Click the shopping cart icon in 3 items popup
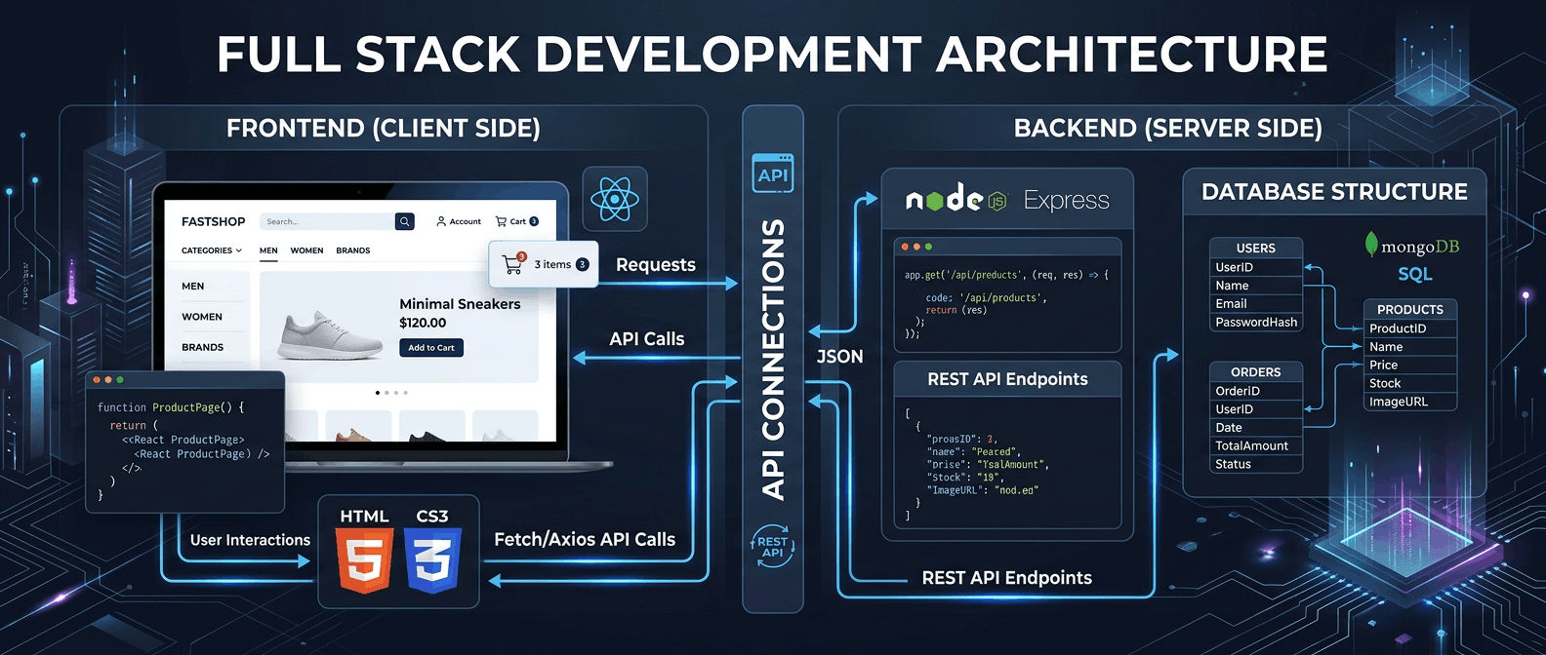The image size is (1546, 655). 512,263
